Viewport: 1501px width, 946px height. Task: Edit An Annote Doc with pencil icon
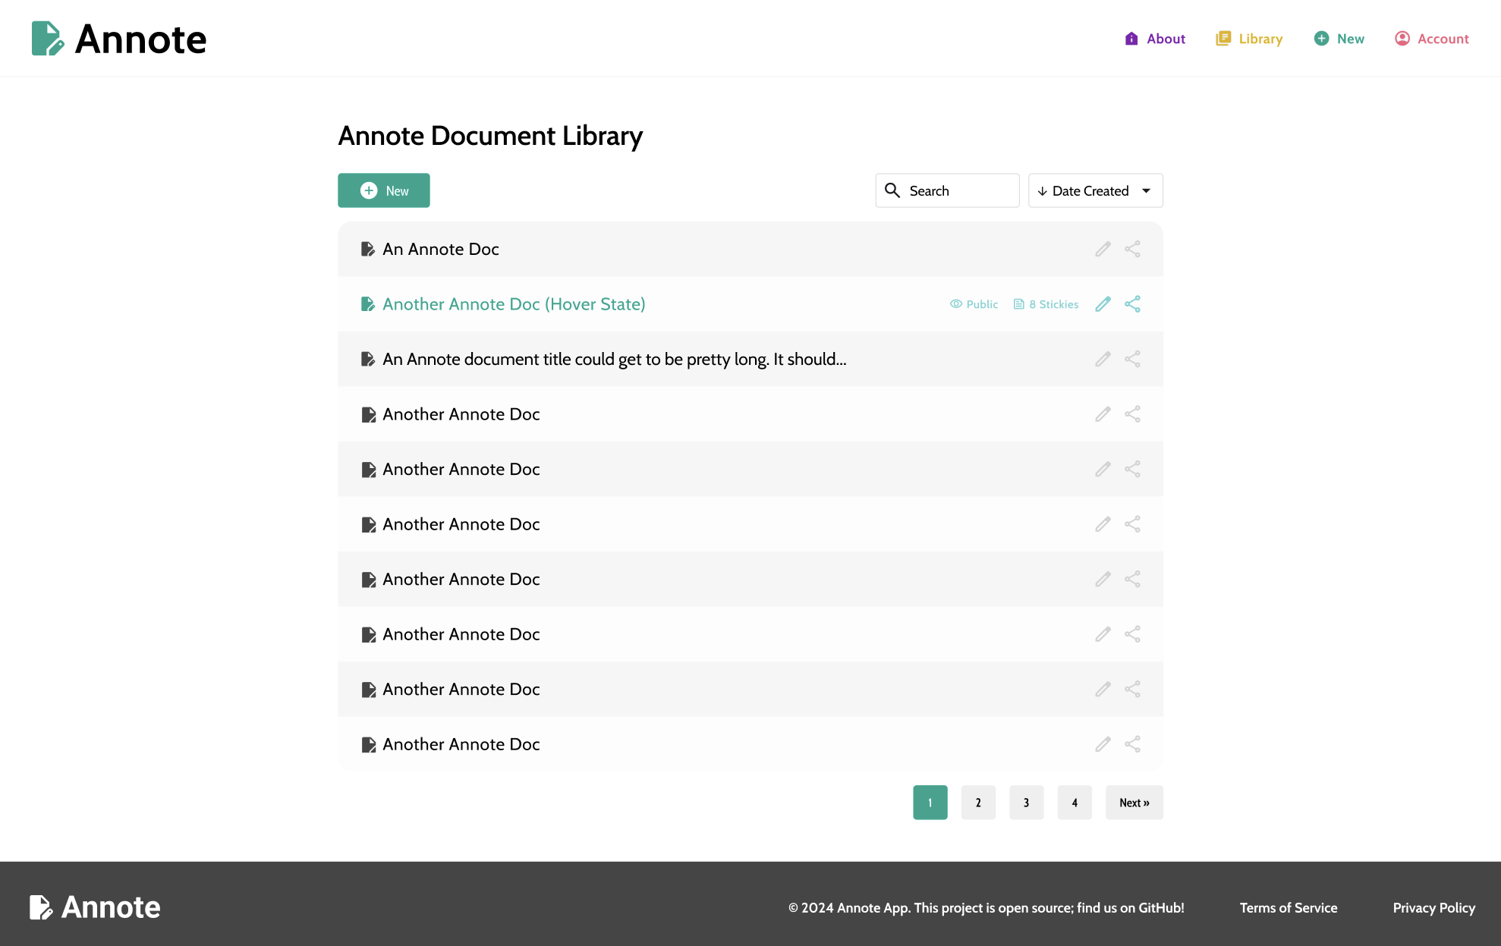point(1103,249)
